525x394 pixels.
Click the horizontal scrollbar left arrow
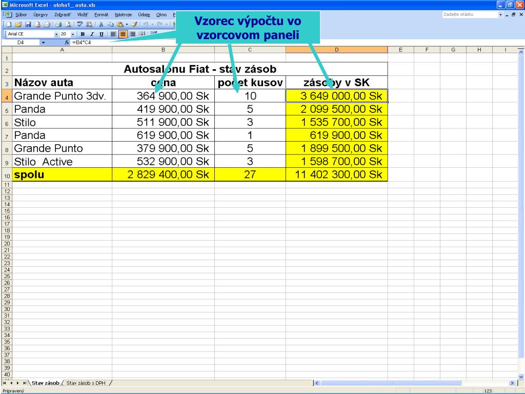pyautogui.click(x=317, y=383)
